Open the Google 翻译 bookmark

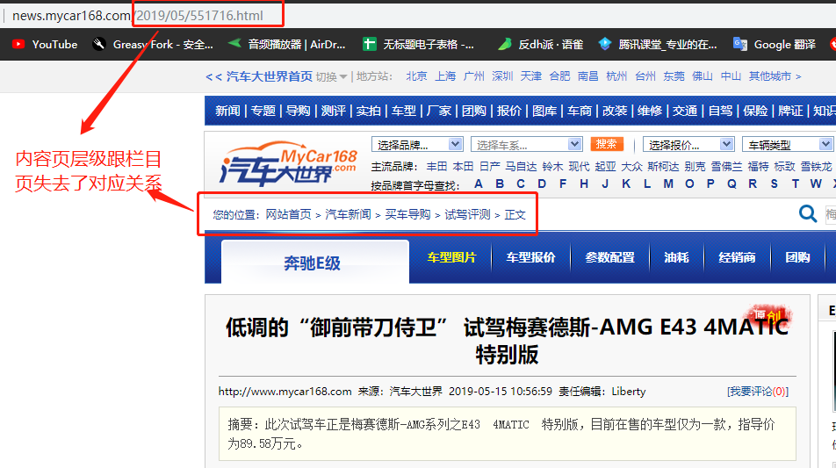click(775, 44)
